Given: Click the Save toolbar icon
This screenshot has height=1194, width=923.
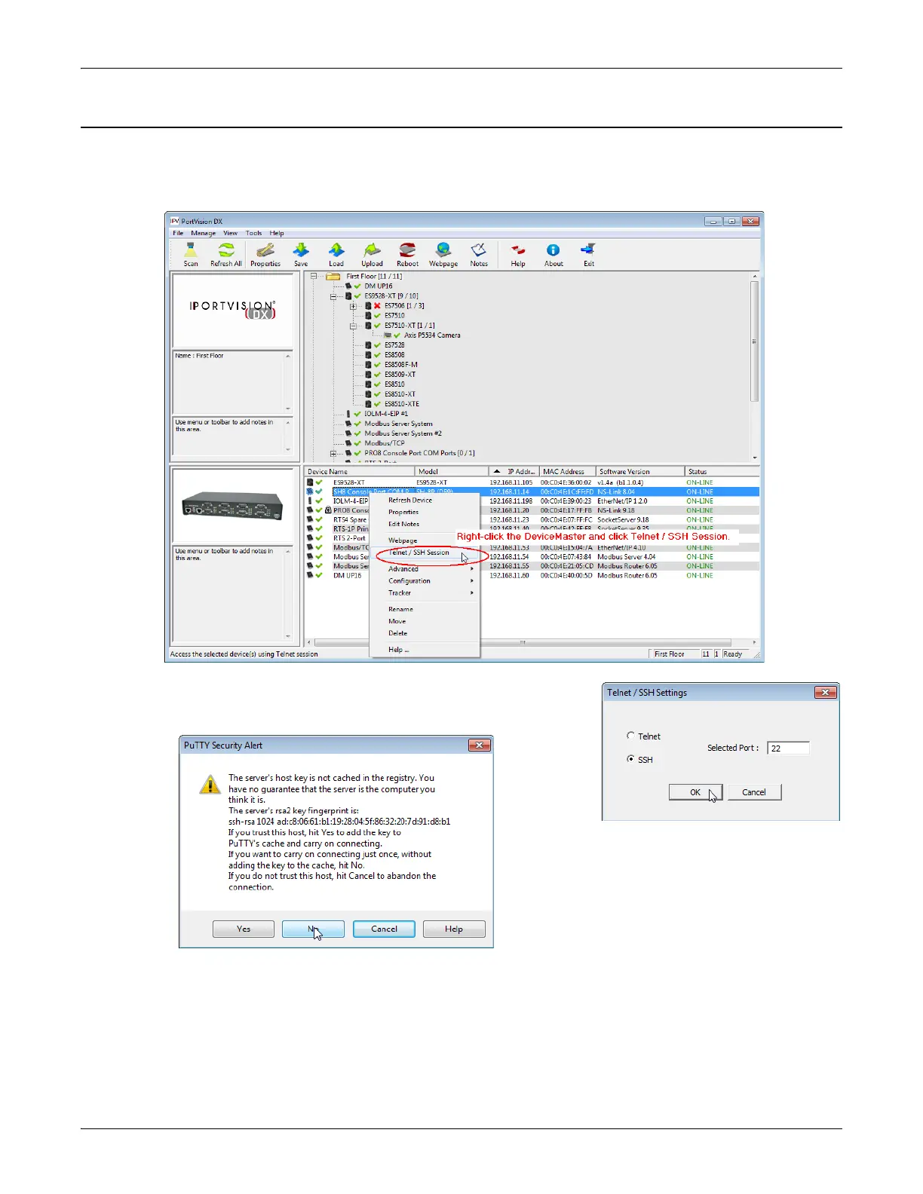Looking at the screenshot, I should [301, 250].
